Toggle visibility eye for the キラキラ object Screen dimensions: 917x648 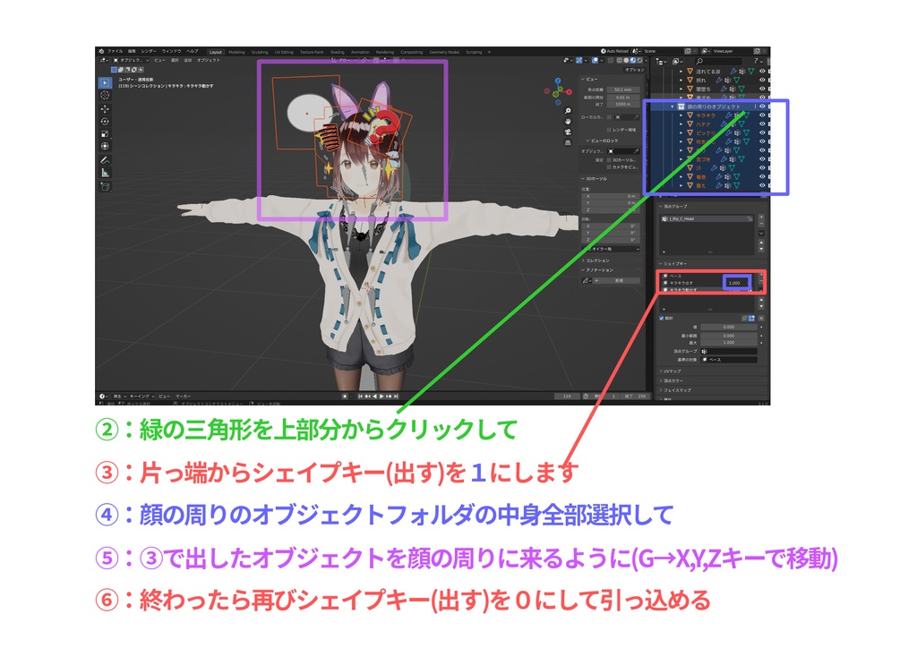(x=761, y=115)
